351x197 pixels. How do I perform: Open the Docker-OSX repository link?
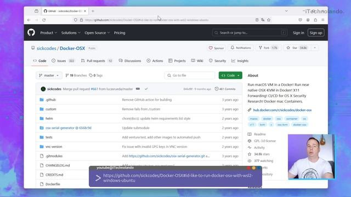pyautogui.click(x=72, y=48)
